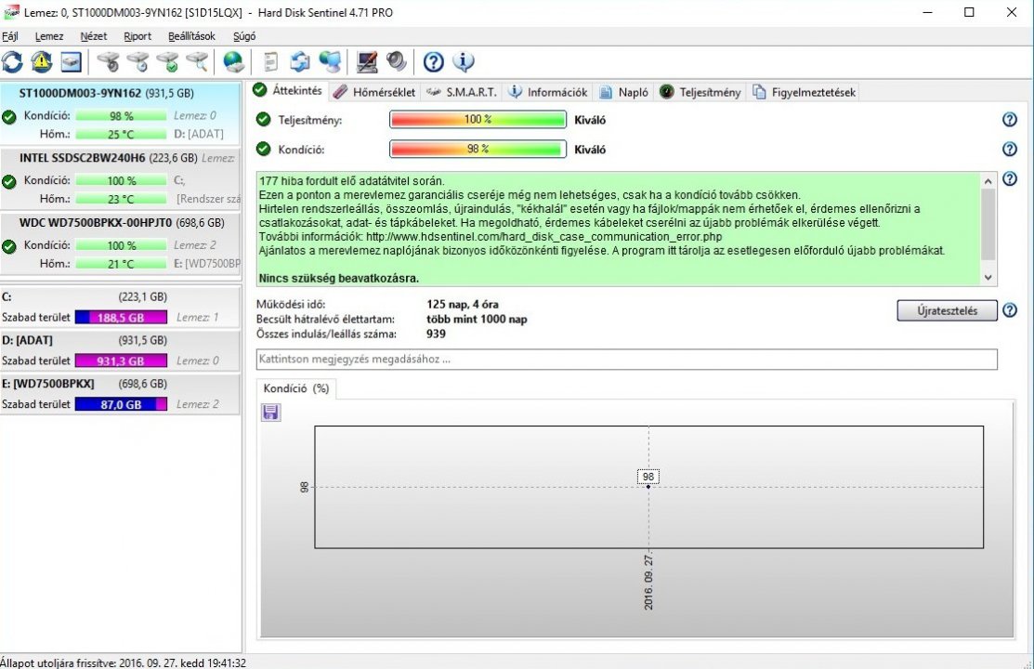Click the Újratesztelés button
1034x669 pixels.
947,310
